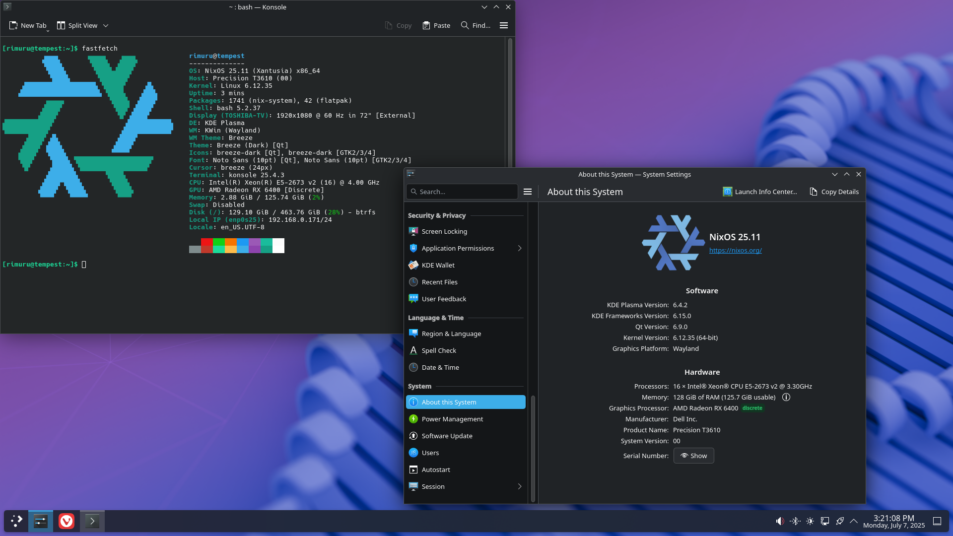Click the Konsole window terminal icon in the title bar
The width and height of the screenshot is (953, 536).
point(7,7)
